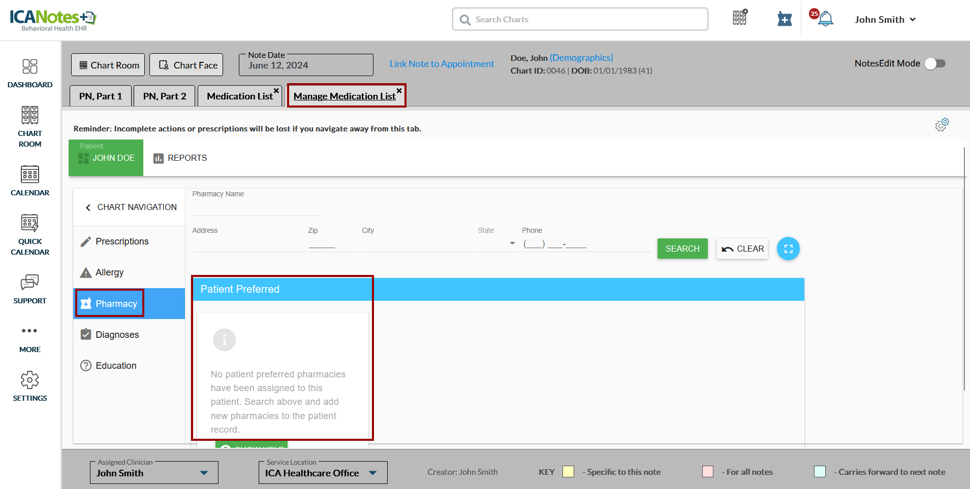
Task: Open the notifications bell icon
Action: (x=825, y=19)
